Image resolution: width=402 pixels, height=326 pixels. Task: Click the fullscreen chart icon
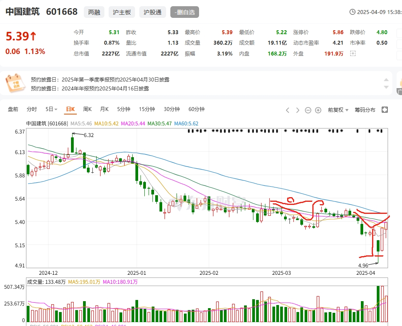click(x=385, y=110)
